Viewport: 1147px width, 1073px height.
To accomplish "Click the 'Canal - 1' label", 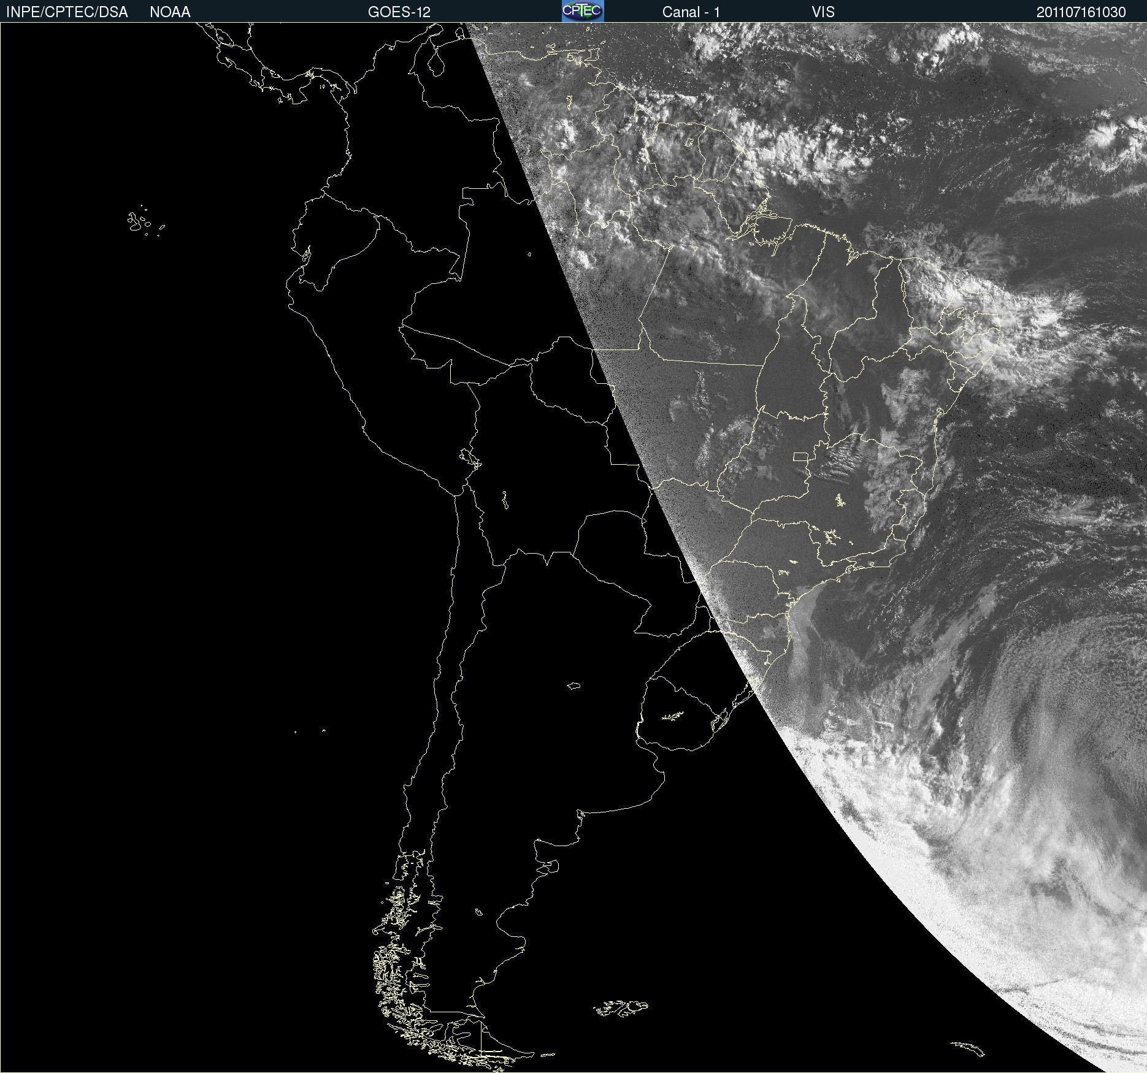I will (x=691, y=12).
